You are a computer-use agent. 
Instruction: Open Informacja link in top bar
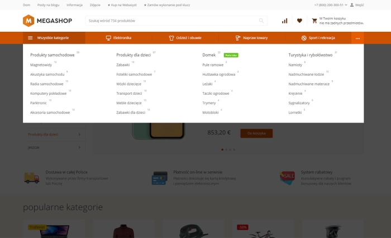[x=74, y=5]
